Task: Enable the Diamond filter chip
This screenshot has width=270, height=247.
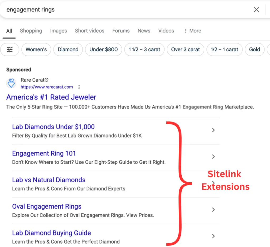Action: [68, 49]
